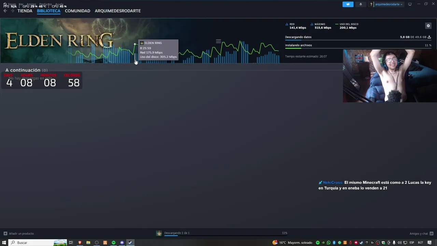Open the Windows Action Center notifications
Image resolution: width=437 pixels, height=246 pixels.
pos(429,243)
